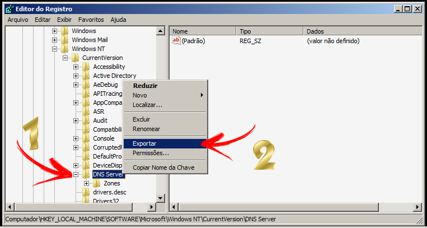Sort values by Nome column header
Viewport: 427px width, 228px height.
click(203, 31)
